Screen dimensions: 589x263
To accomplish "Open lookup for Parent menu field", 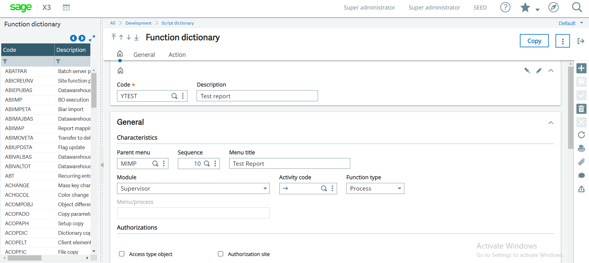I will [x=155, y=164].
